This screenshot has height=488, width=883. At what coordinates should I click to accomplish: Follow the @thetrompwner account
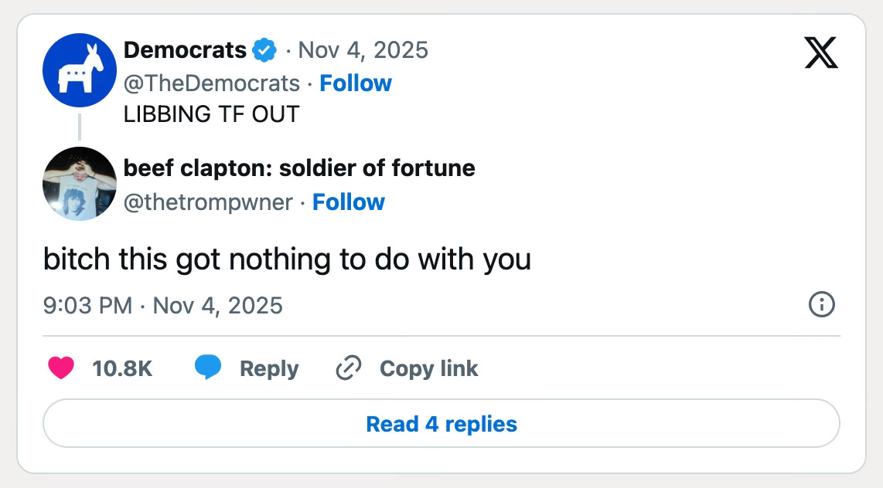pos(349,202)
